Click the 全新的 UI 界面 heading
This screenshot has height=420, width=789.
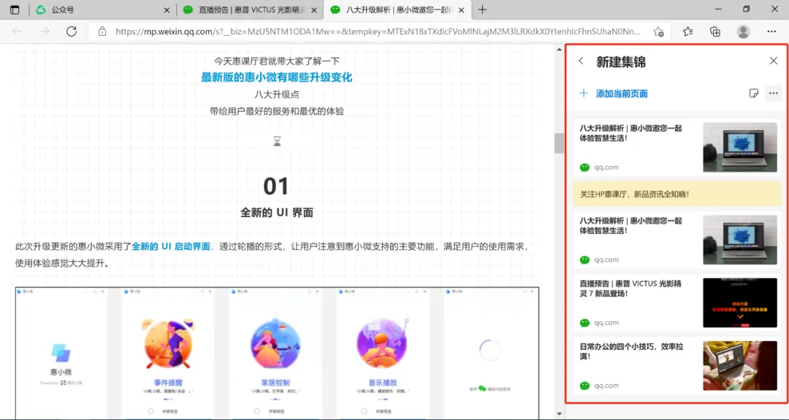277,213
